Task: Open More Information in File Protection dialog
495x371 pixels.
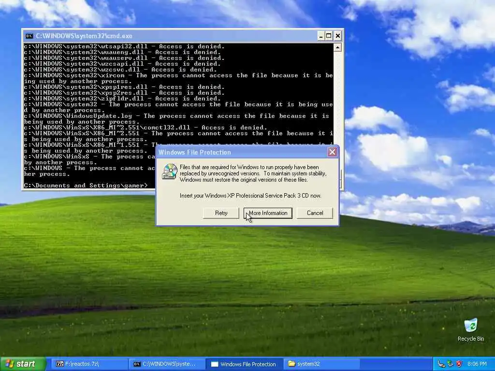Action: click(268, 213)
